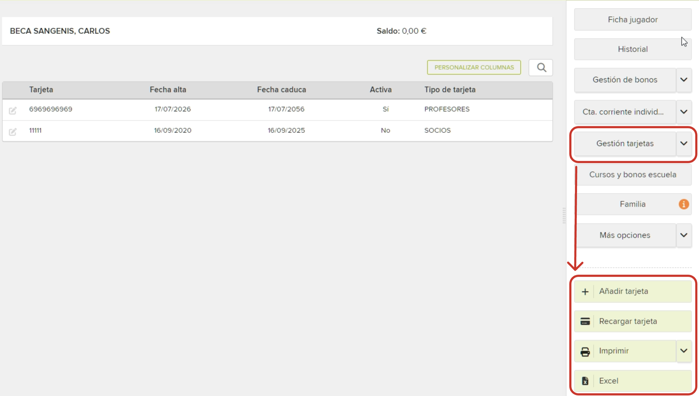Click the expiry date 17/07/2056
This screenshot has height=396, width=699.
[x=286, y=109]
